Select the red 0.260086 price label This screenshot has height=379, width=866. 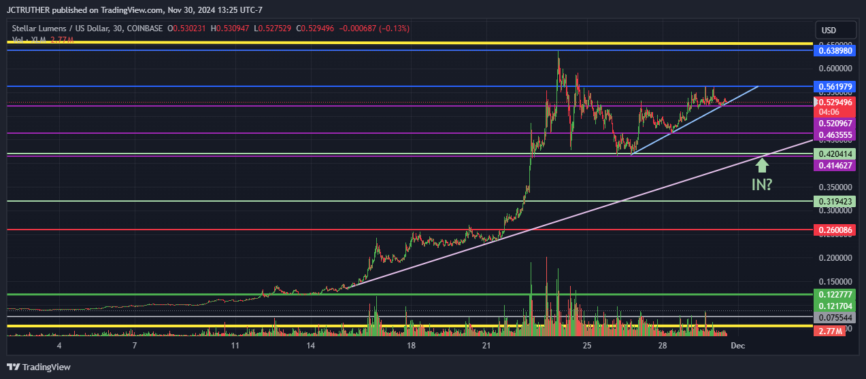pos(835,230)
